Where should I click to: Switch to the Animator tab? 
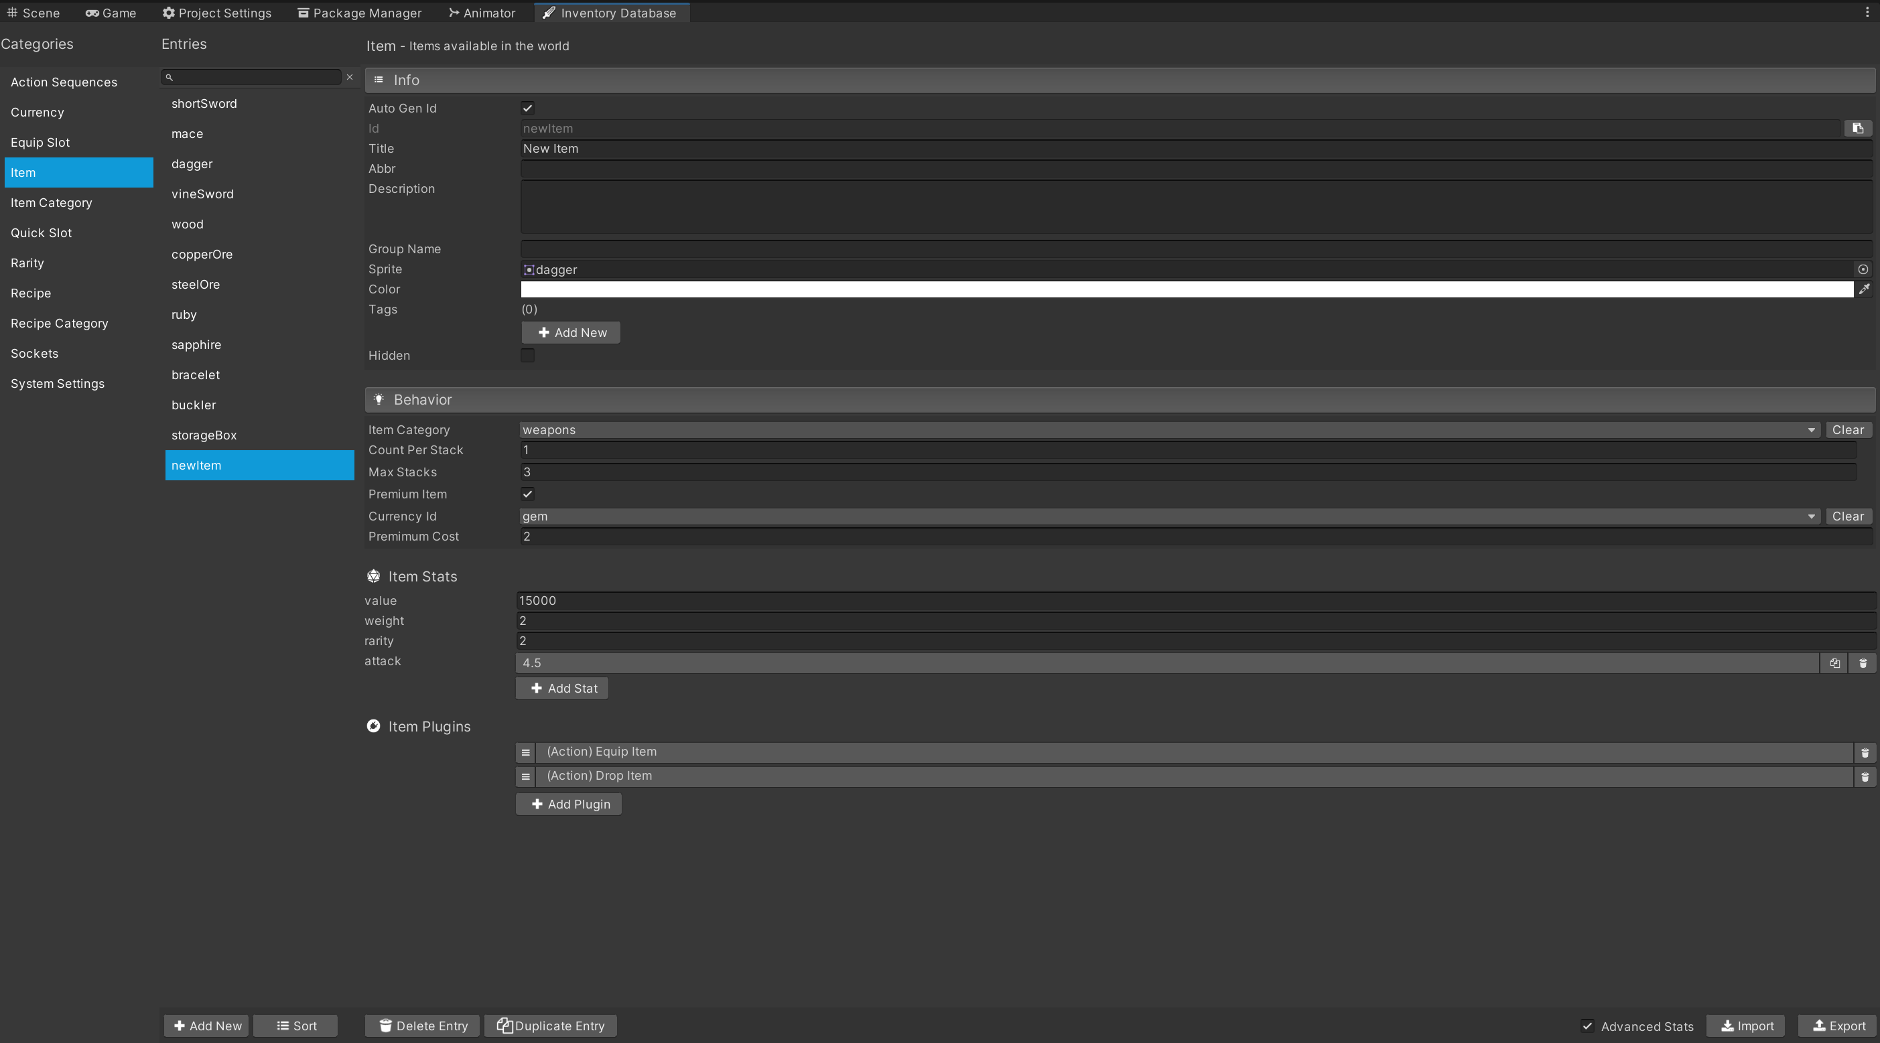(482, 13)
